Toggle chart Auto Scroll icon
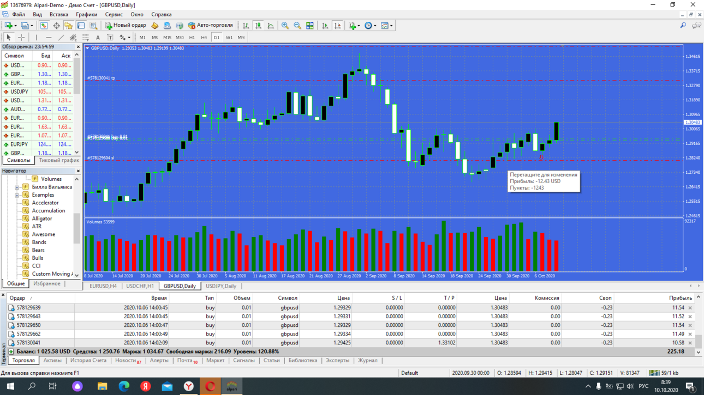 click(325, 26)
